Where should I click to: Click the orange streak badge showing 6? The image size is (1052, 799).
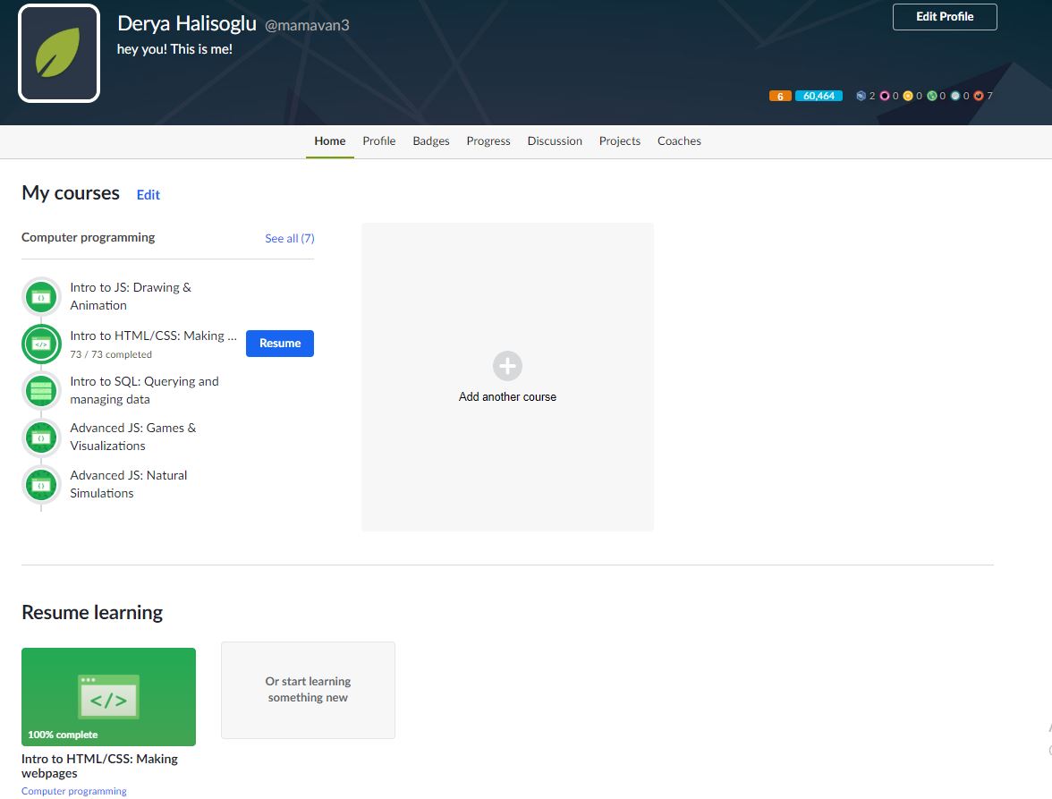780,96
